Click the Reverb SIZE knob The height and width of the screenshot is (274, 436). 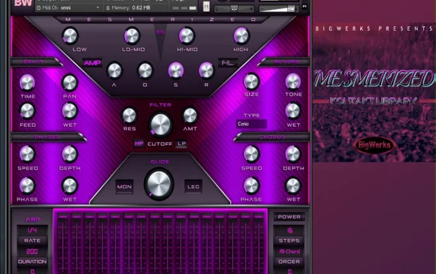pos(252,81)
